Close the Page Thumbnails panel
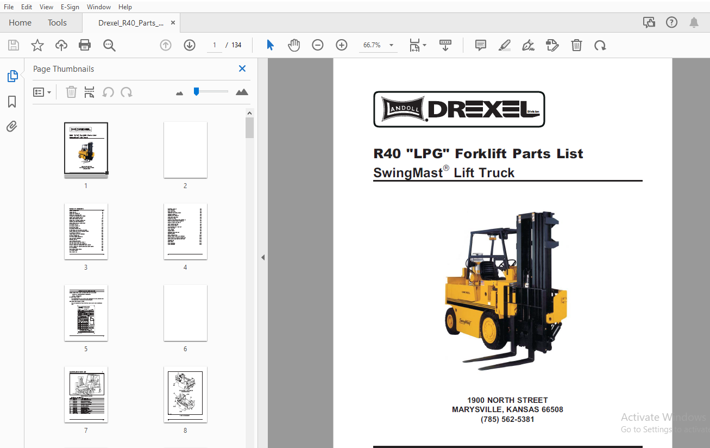The image size is (710, 448). (242, 69)
